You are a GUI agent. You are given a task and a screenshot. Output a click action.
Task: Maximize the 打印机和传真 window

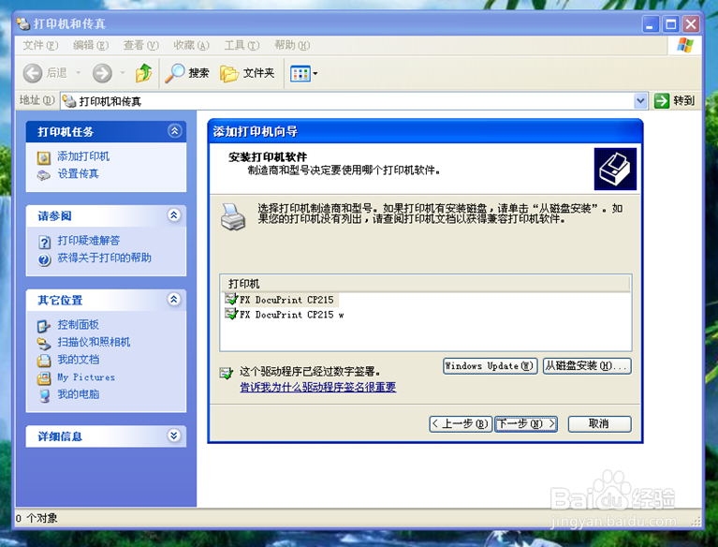[671, 23]
